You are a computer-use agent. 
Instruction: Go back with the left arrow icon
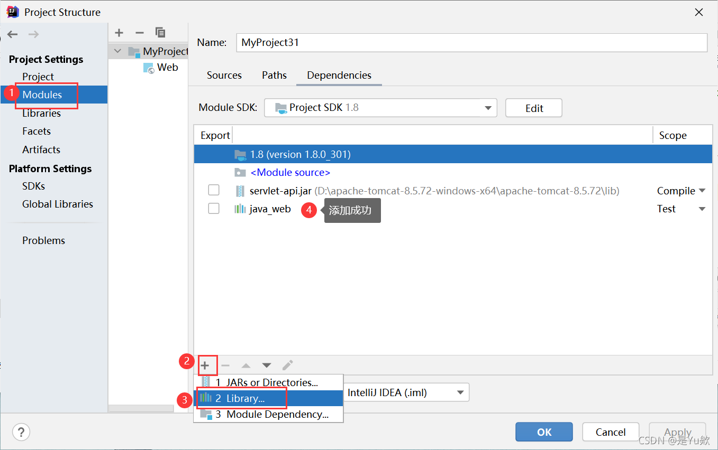click(13, 34)
